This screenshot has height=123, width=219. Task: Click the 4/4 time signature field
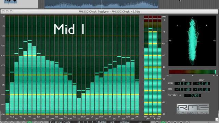click(112, 122)
